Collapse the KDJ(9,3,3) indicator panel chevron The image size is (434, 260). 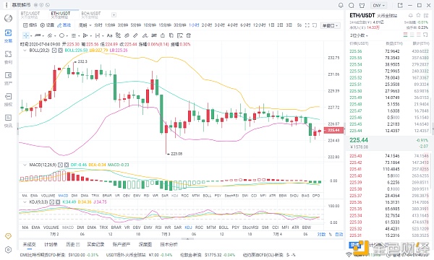[x=25, y=202]
